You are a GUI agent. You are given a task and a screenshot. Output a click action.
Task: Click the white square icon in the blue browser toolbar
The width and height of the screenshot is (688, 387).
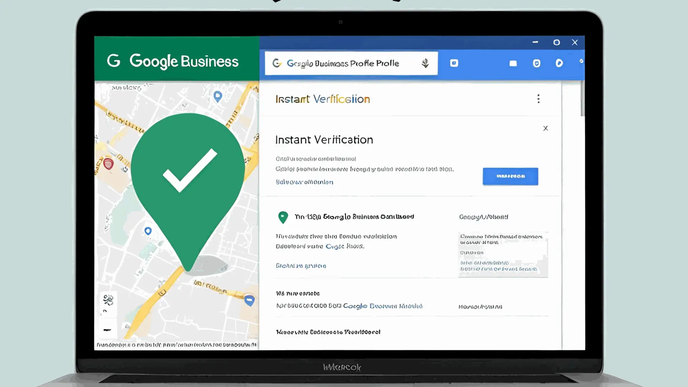click(x=513, y=63)
